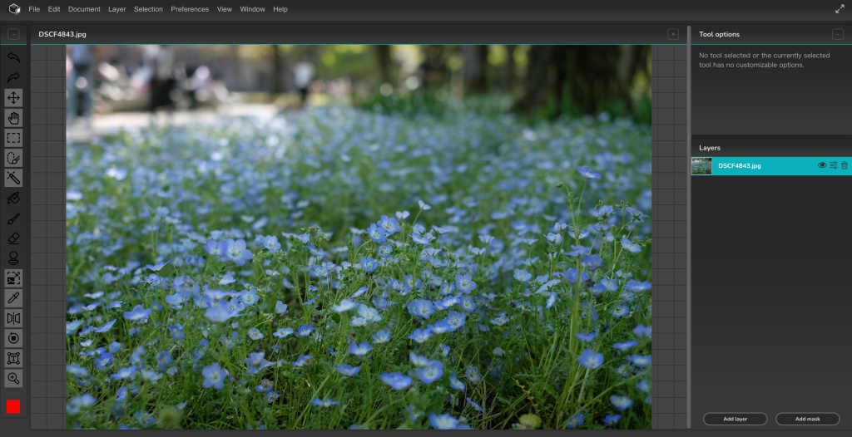Image resolution: width=852 pixels, height=437 pixels.
Task: Select the Eyedropper color picker tool
Action: (13, 298)
